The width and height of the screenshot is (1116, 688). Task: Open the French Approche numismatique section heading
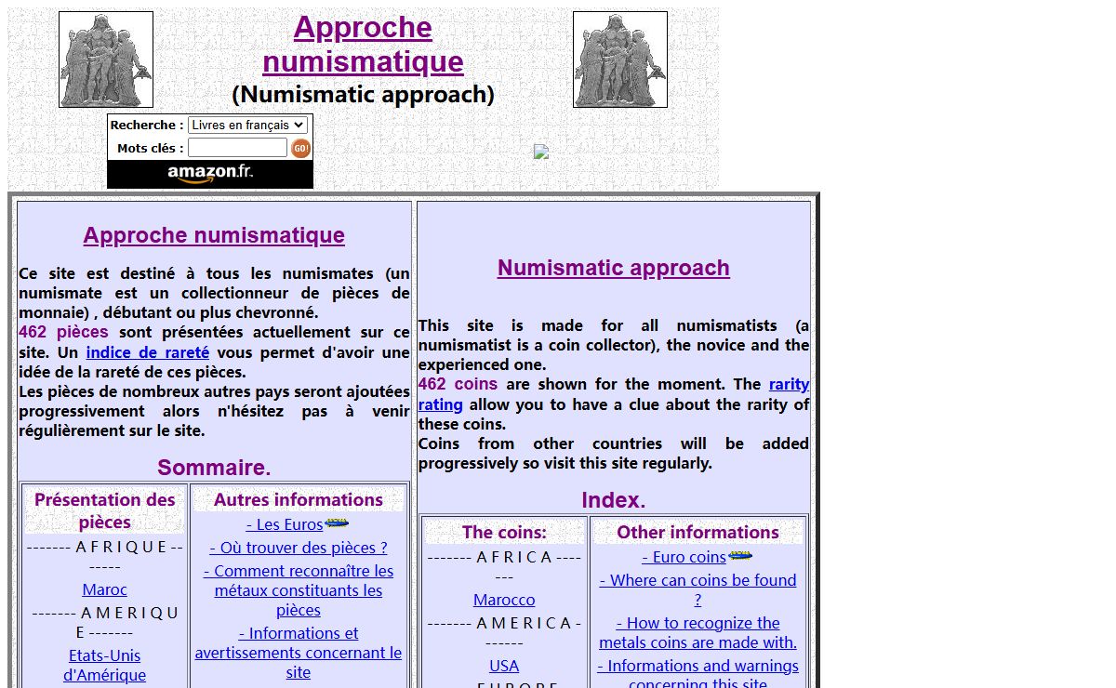click(214, 235)
